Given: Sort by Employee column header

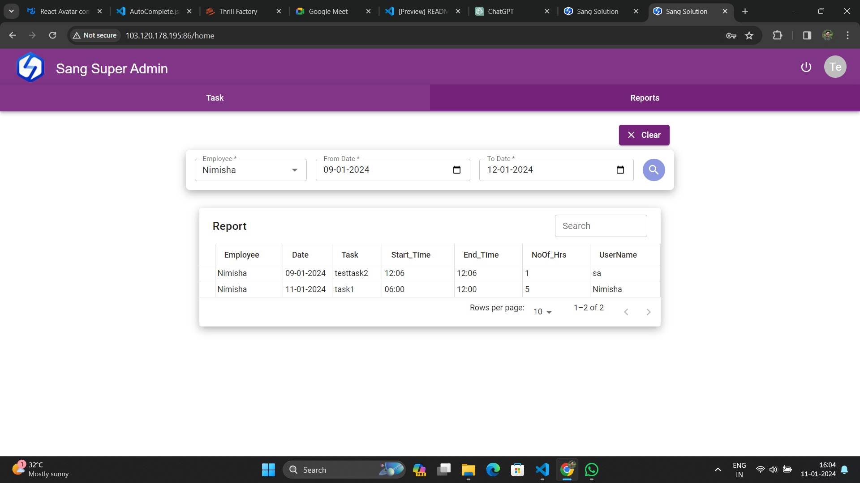Looking at the screenshot, I should [x=241, y=255].
